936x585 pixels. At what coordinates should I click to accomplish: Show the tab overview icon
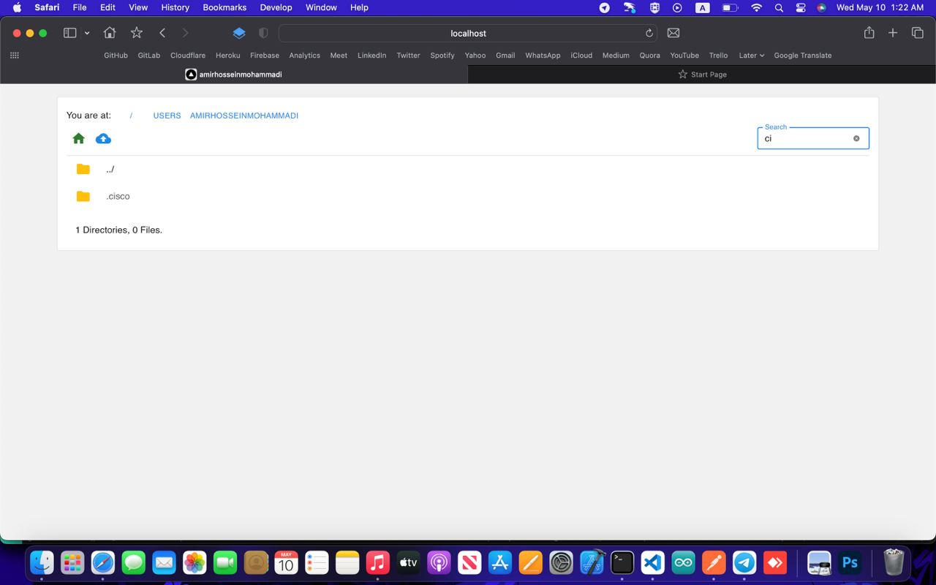[917, 33]
